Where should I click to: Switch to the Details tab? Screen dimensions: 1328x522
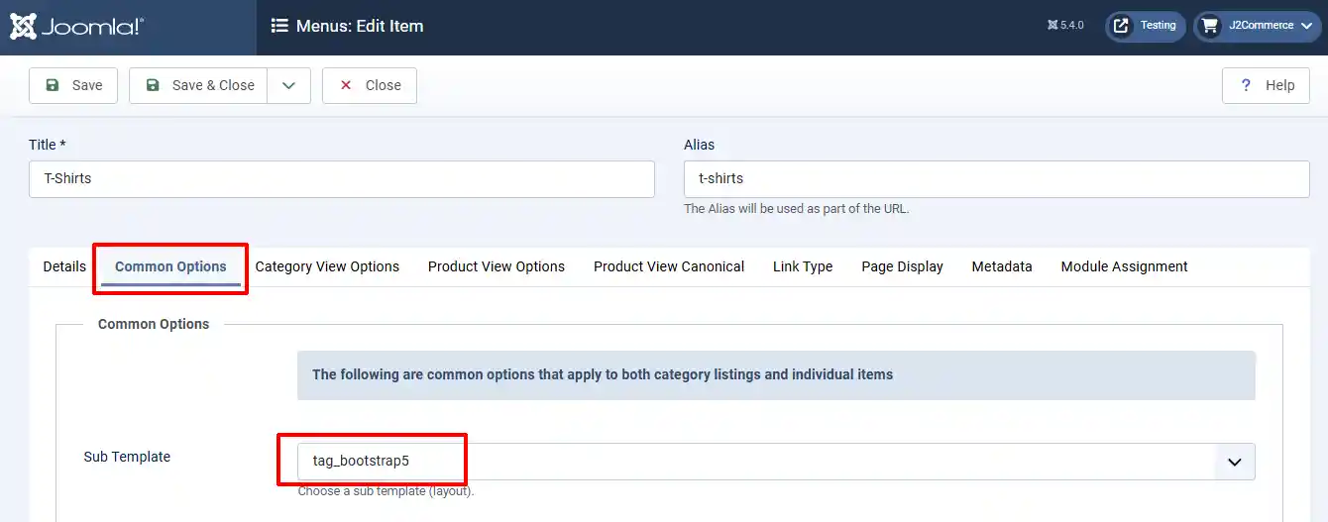pos(64,266)
